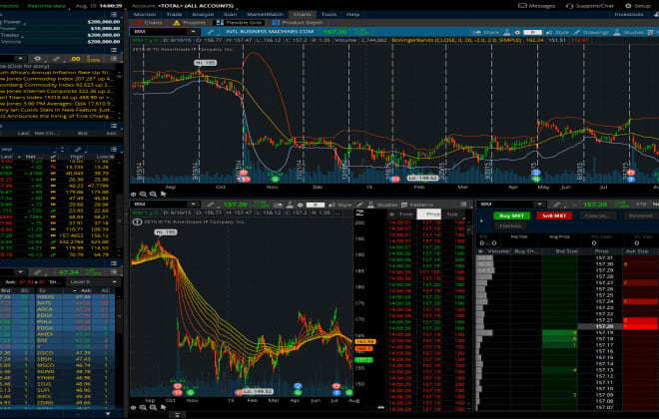Screen dimensions: 659x419
Task: Click link icon in news gadget toolbar
Action: 56,59
